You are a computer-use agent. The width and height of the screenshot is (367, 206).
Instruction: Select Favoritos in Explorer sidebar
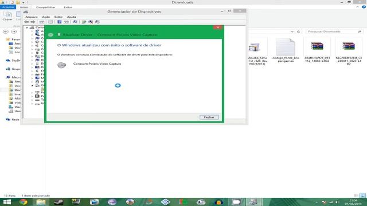coord(13,39)
